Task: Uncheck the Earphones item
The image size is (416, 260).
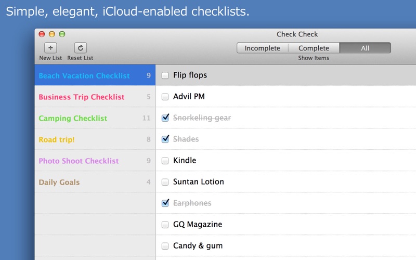Action: [165, 203]
